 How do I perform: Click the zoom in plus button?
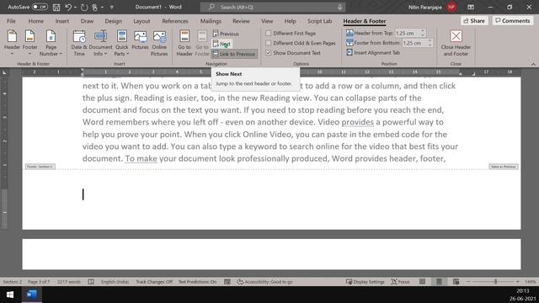click(x=518, y=282)
